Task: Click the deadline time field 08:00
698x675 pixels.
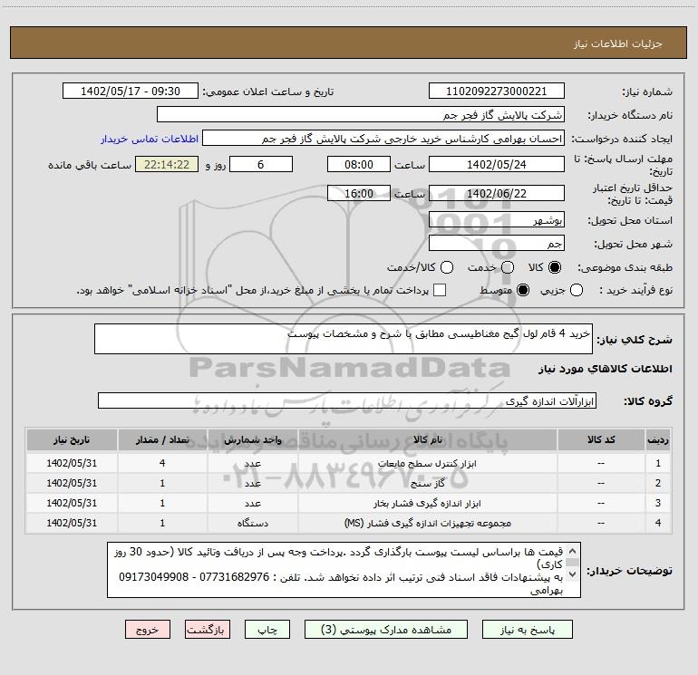Action: [x=359, y=164]
